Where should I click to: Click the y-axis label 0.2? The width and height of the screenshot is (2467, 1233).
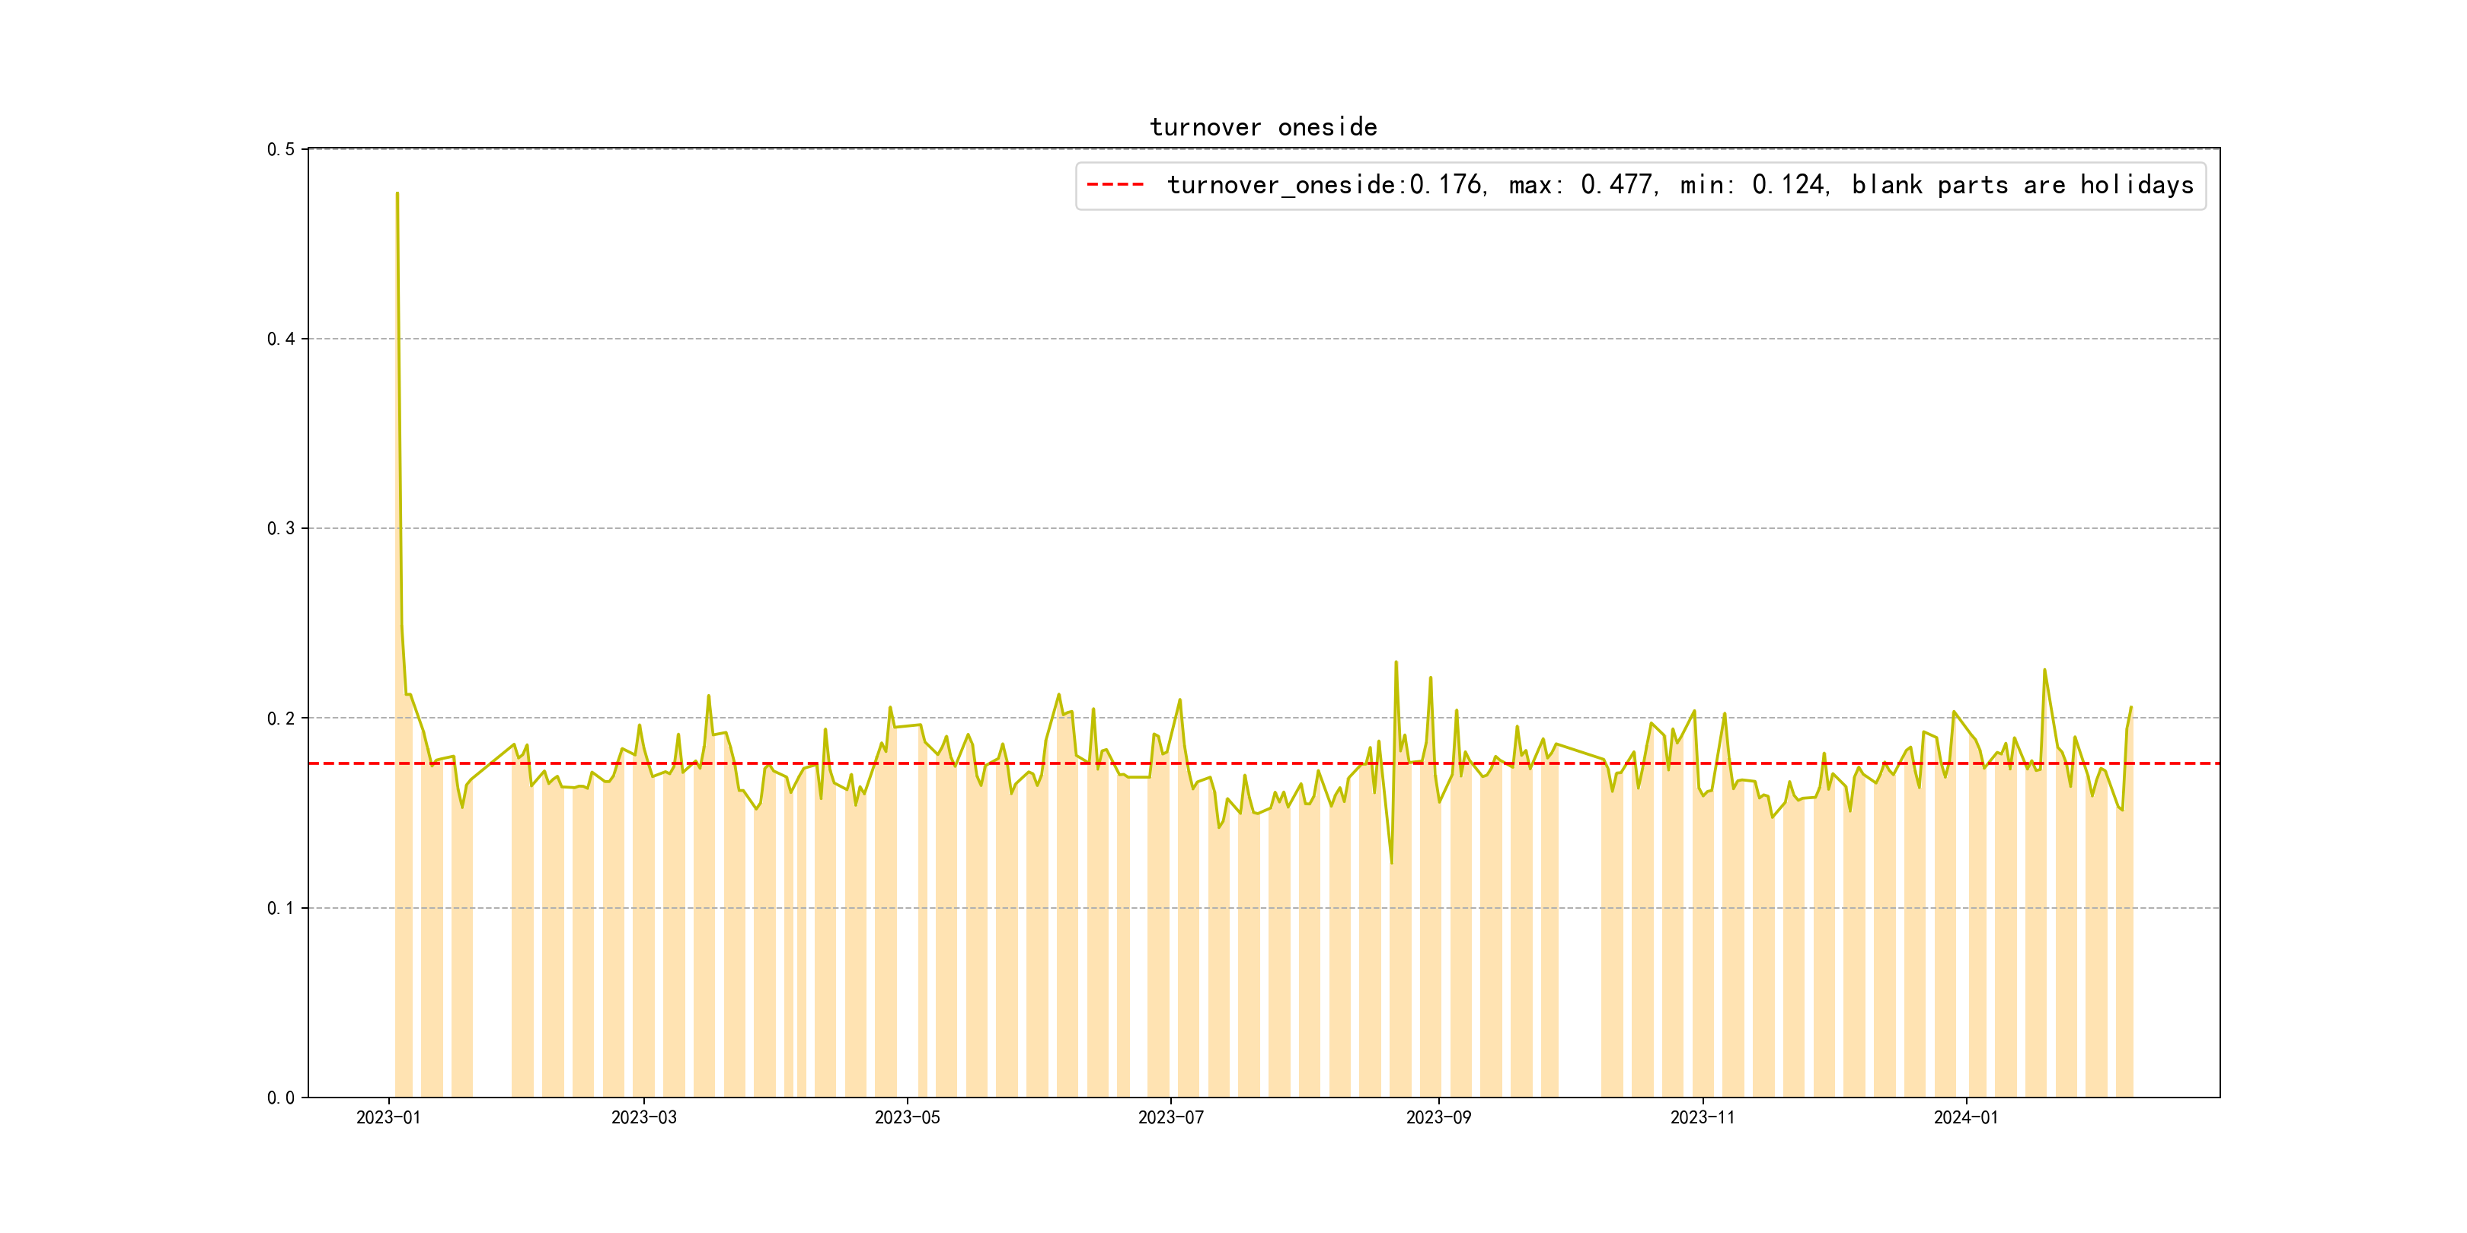[x=281, y=718]
